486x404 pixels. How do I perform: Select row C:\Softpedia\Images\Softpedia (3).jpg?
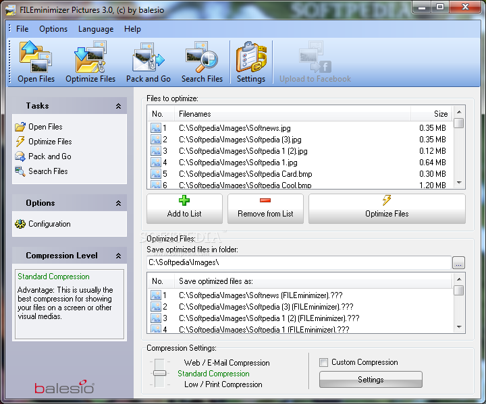300,140
